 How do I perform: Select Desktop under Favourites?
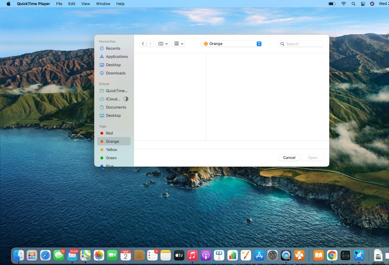(114, 65)
